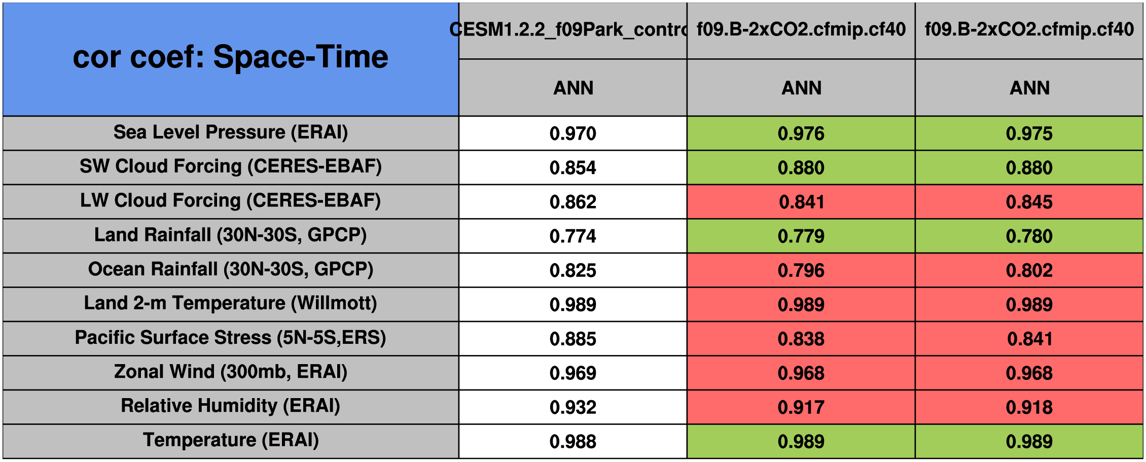Select the Land 2-m Temperature (Willmott) label

coord(230,304)
